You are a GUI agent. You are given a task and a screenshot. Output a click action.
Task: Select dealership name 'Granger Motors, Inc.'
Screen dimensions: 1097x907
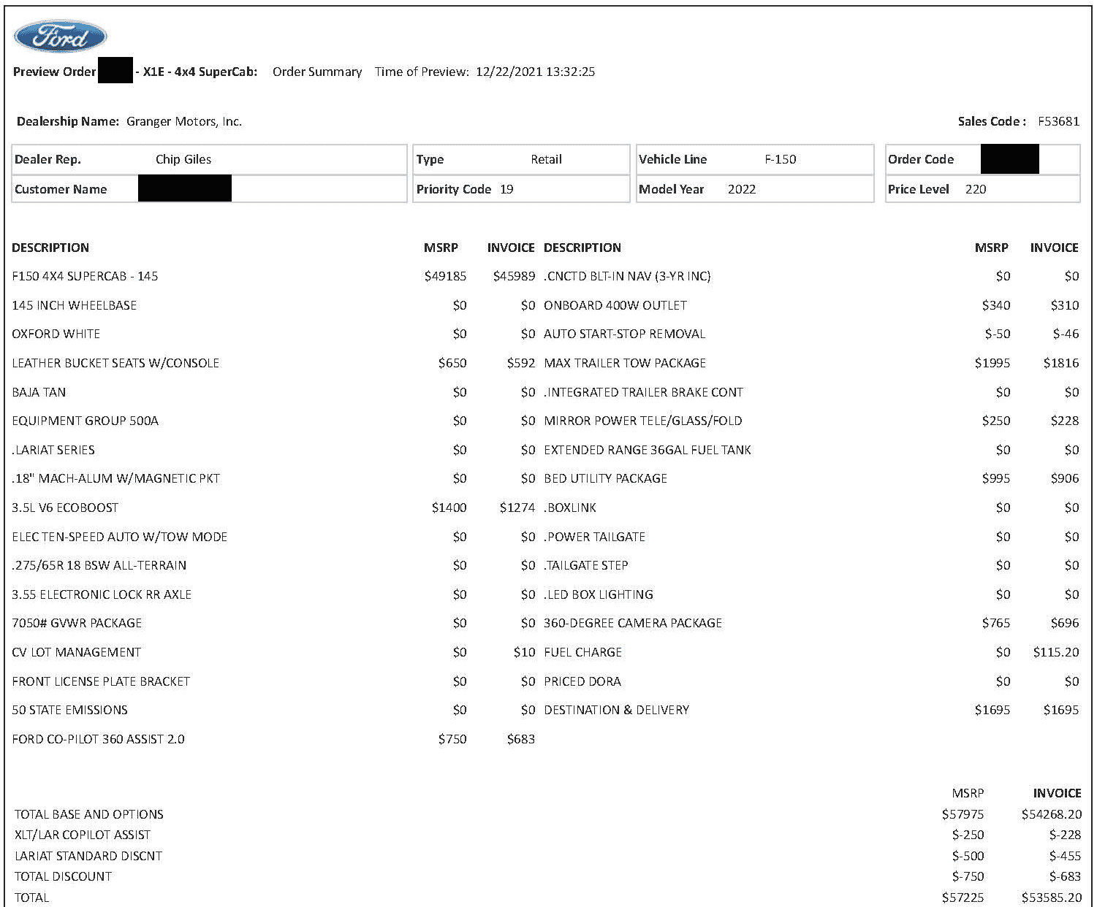[184, 121]
